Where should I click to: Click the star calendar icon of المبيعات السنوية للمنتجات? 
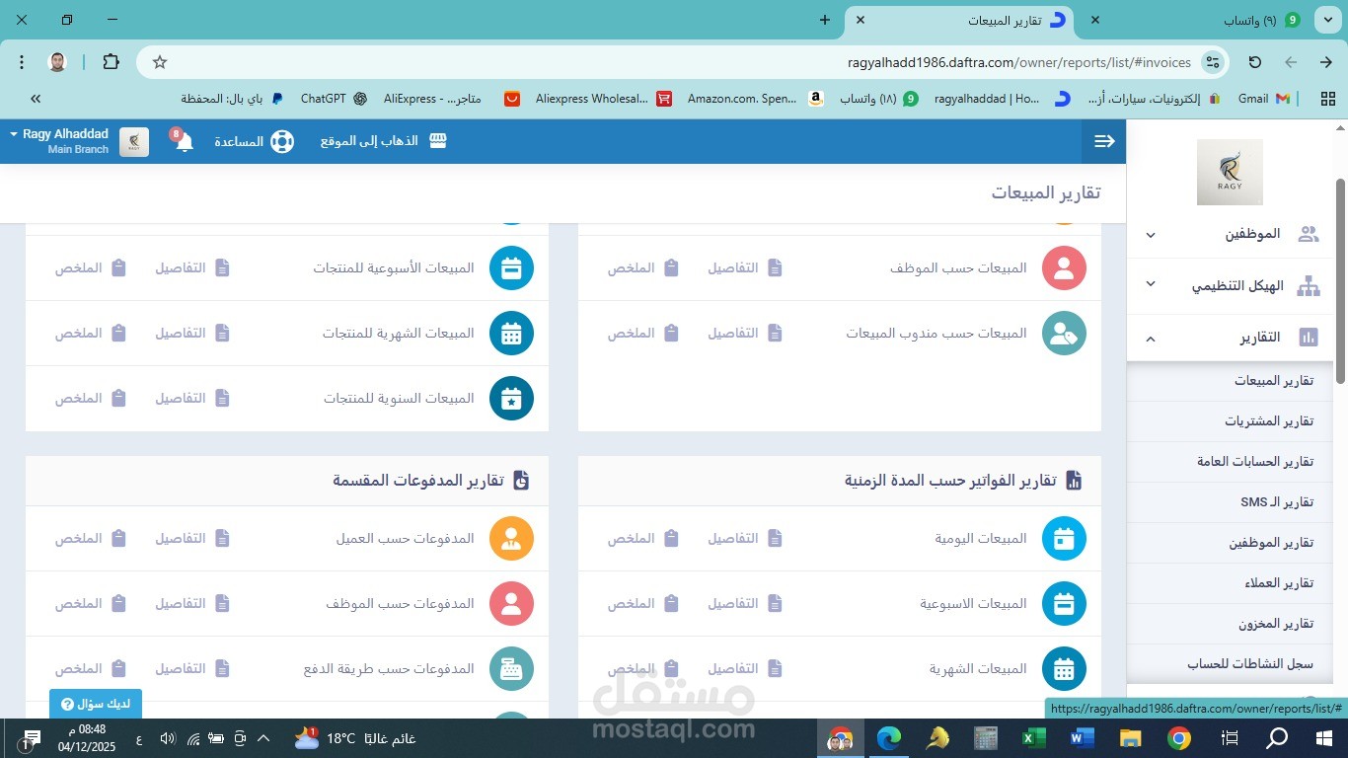pyautogui.click(x=511, y=398)
